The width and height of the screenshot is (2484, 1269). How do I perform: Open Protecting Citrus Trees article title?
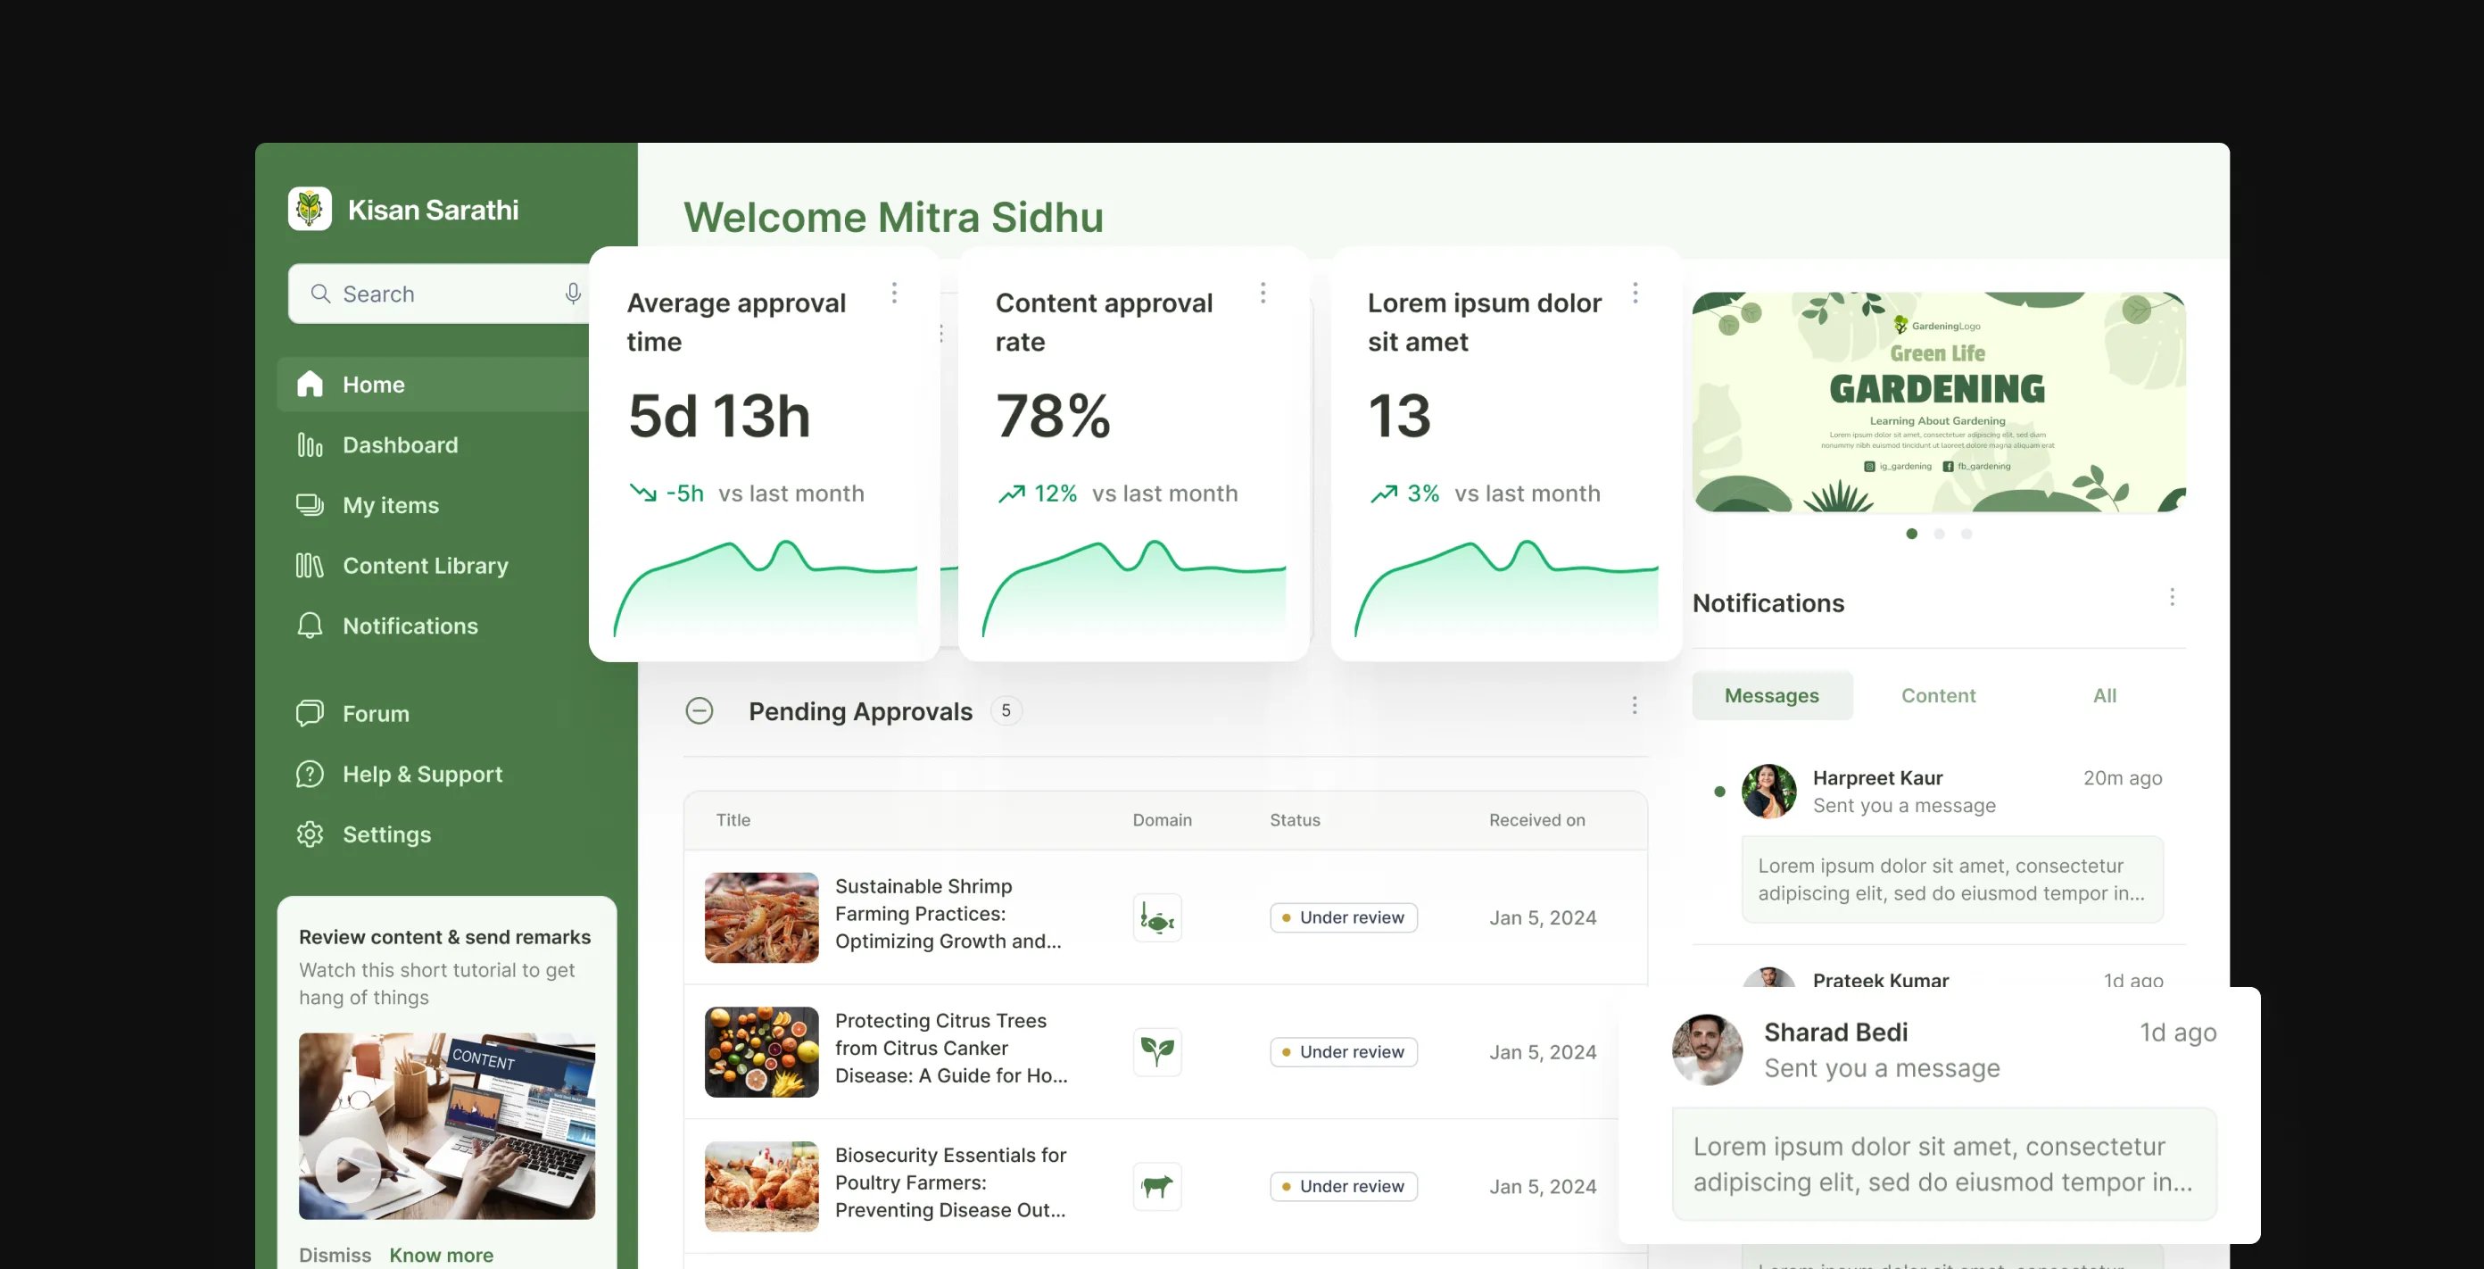951,1047
